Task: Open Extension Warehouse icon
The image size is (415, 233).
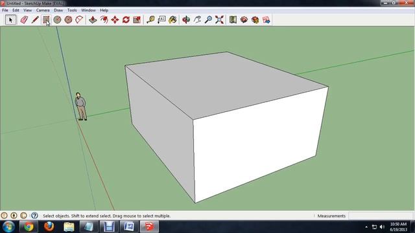Action: pos(255,20)
